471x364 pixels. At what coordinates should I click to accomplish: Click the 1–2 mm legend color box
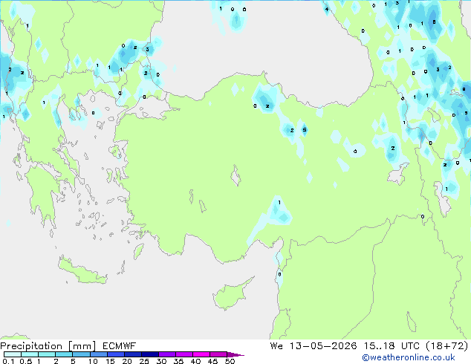(47, 354)
